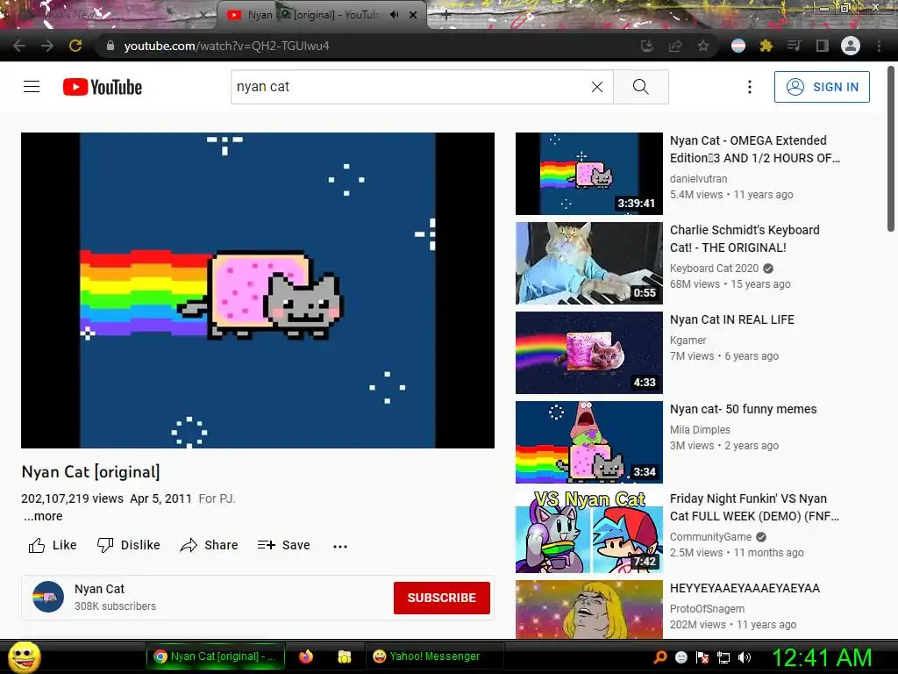
Task: Open the media control playlist icon
Action: [x=794, y=46]
